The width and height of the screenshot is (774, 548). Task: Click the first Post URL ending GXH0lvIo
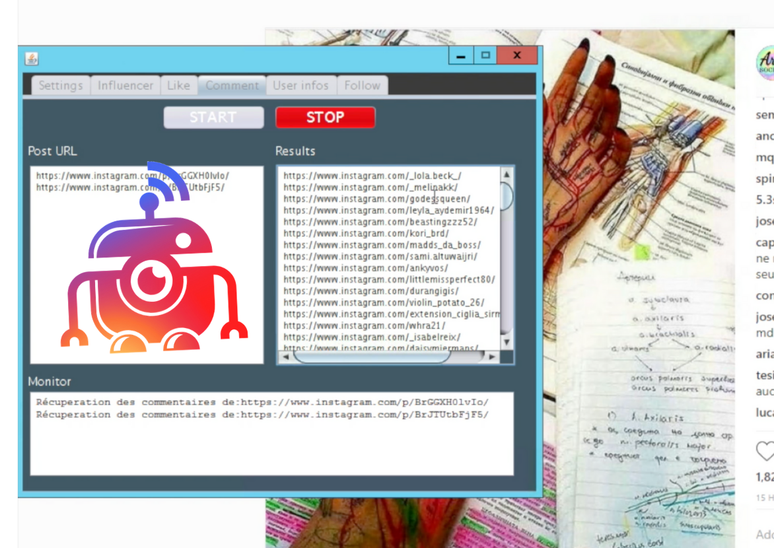tap(132, 176)
